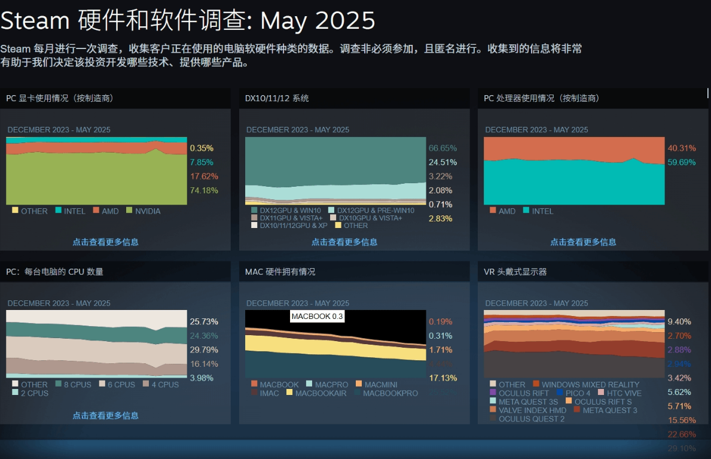Click the WINDOWS MIXED REALITY legend square
The image size is (711, 459).
click(536, 384)
